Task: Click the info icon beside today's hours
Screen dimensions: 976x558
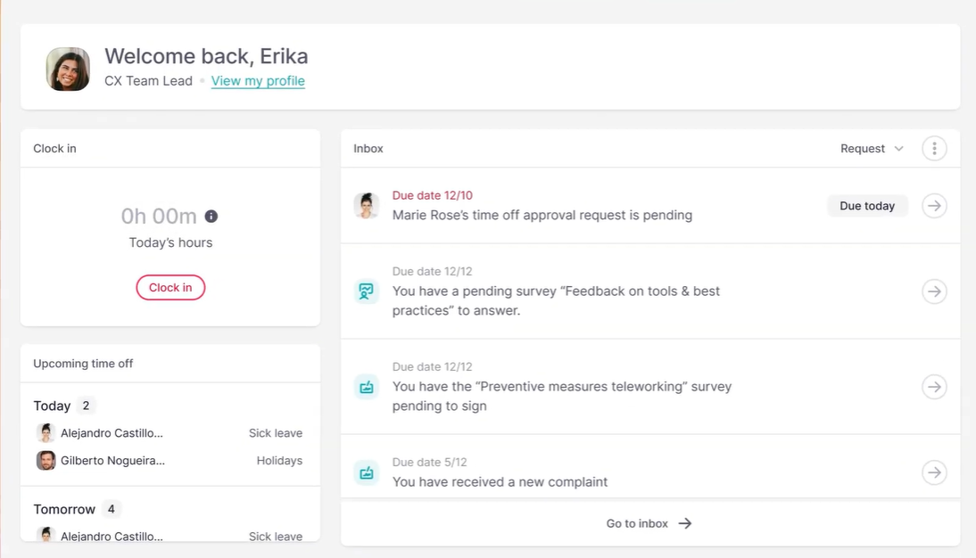Action: click(x=211, y=217)
